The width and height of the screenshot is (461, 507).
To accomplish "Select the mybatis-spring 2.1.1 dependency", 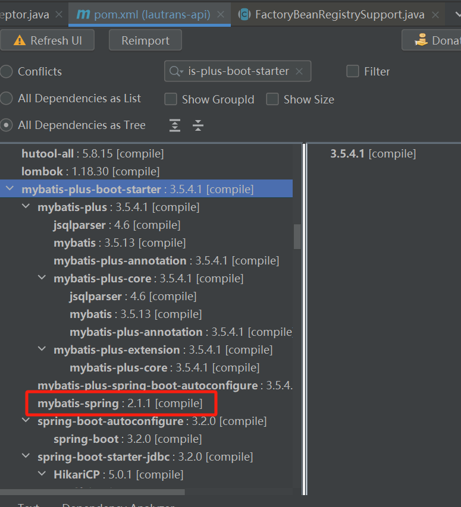I will click(120, 403).
